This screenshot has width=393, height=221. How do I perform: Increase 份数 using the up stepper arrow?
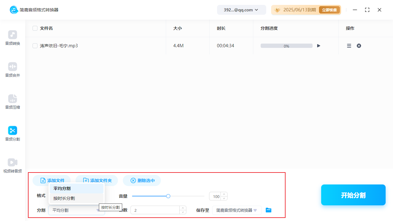tap(183, 208)
